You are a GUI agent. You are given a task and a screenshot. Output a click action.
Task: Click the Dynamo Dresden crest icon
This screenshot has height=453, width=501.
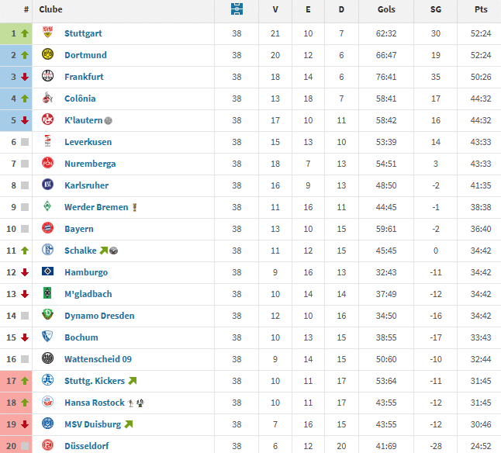47,316
